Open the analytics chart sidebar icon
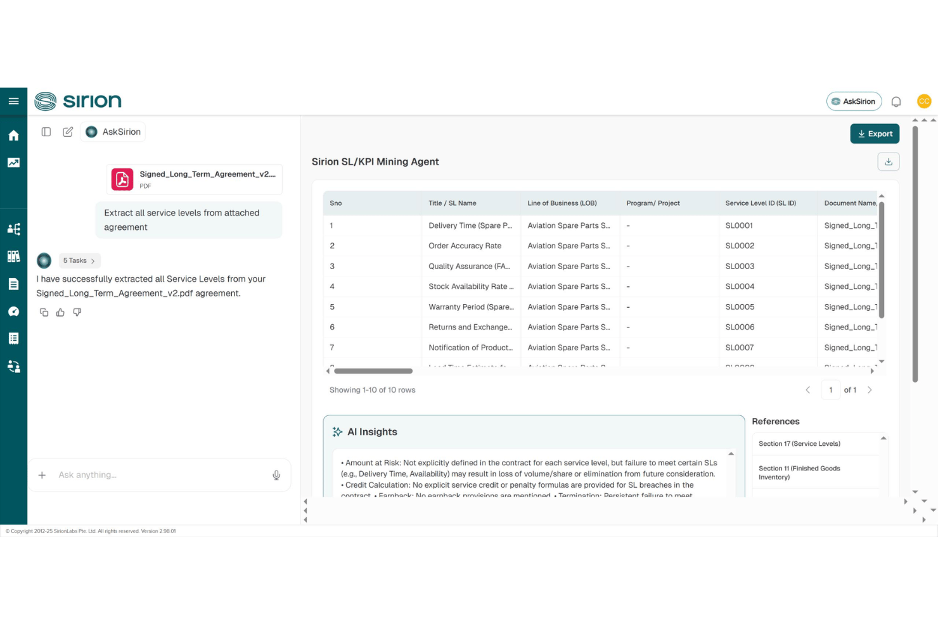The image size is (938, 625). pyautogui.click(x=13, y=163)
